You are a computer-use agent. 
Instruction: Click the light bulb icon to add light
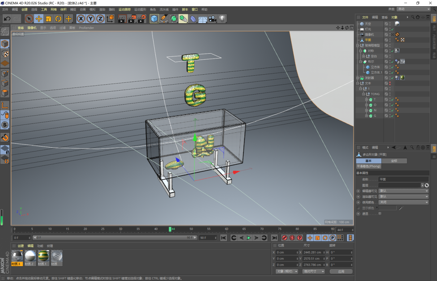[x=222, y=19]
